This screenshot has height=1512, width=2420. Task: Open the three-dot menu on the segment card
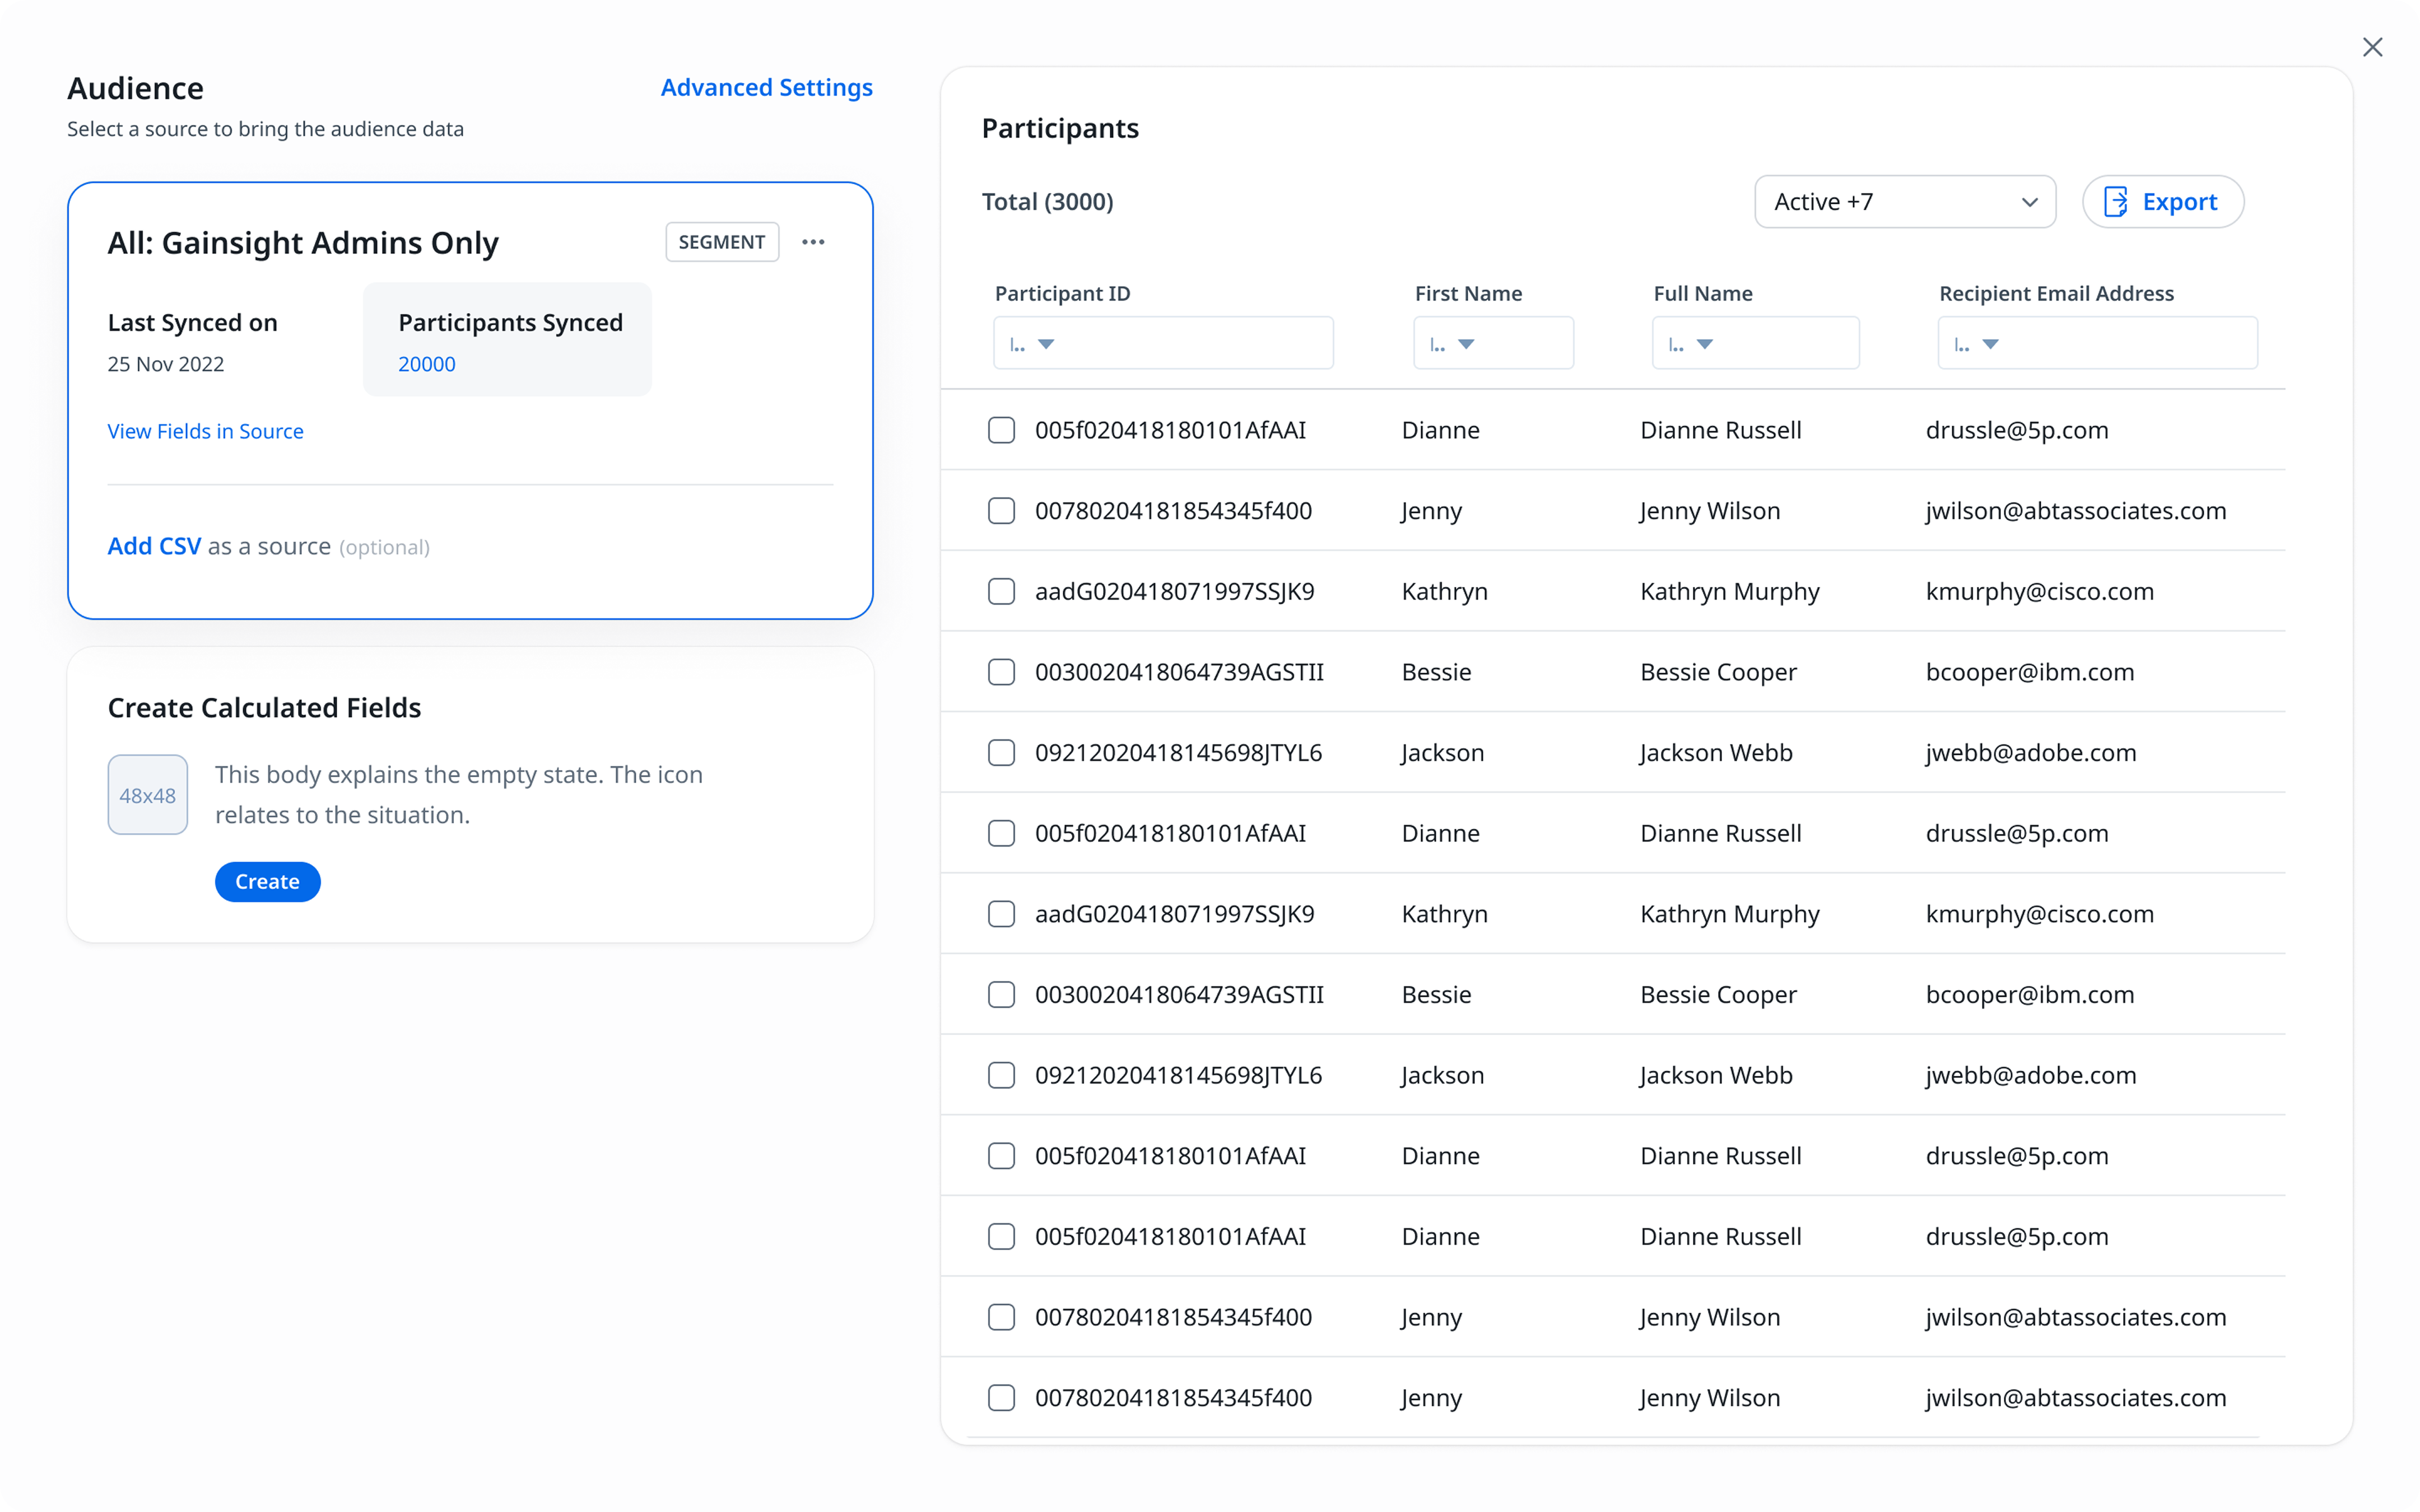click(x=813, y=242)
